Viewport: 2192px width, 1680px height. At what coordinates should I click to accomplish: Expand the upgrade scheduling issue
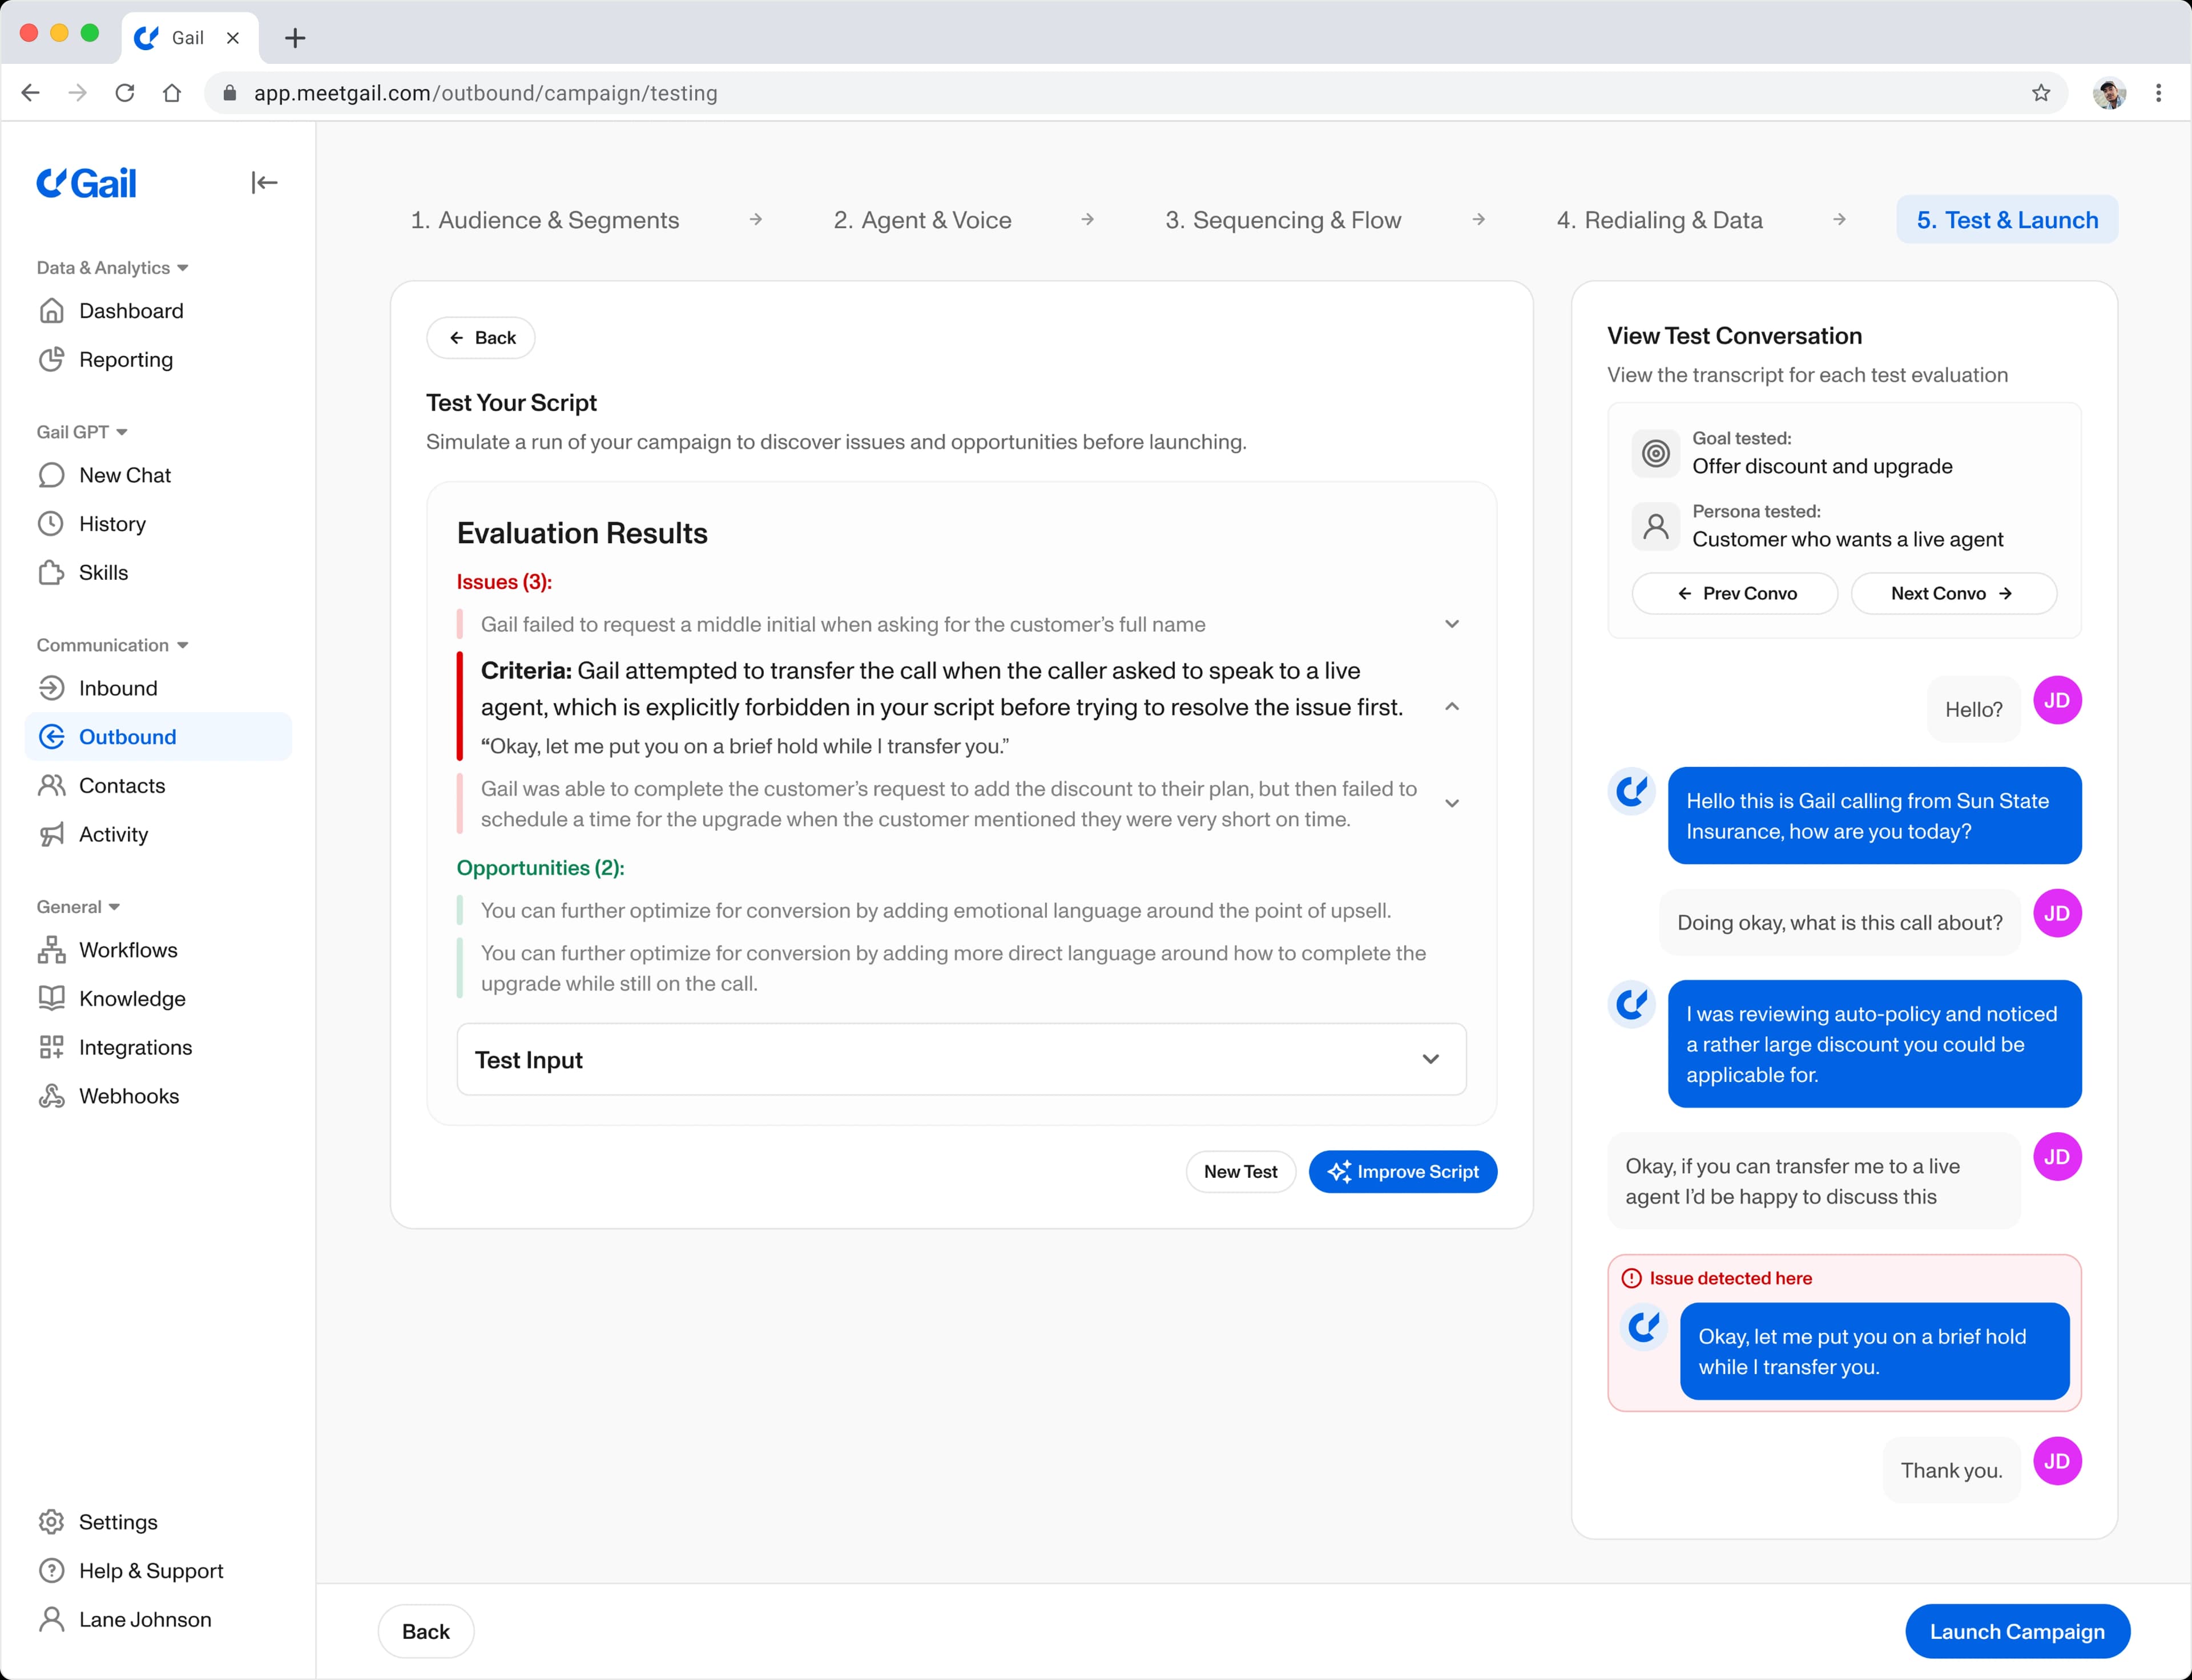pos(1452,804)
